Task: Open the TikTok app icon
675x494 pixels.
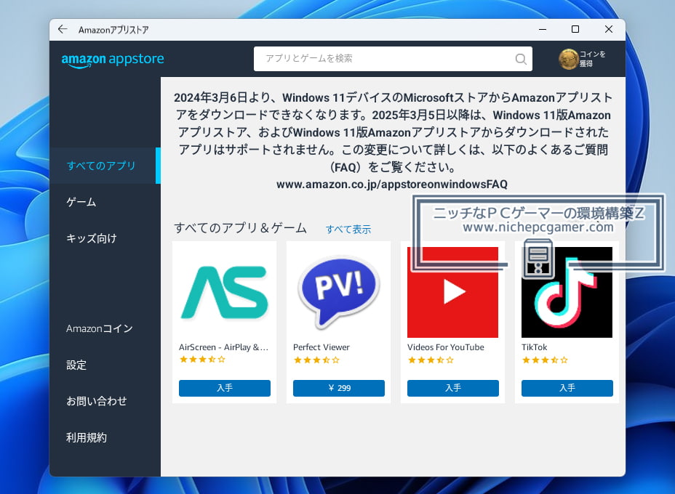Action: 567,292
